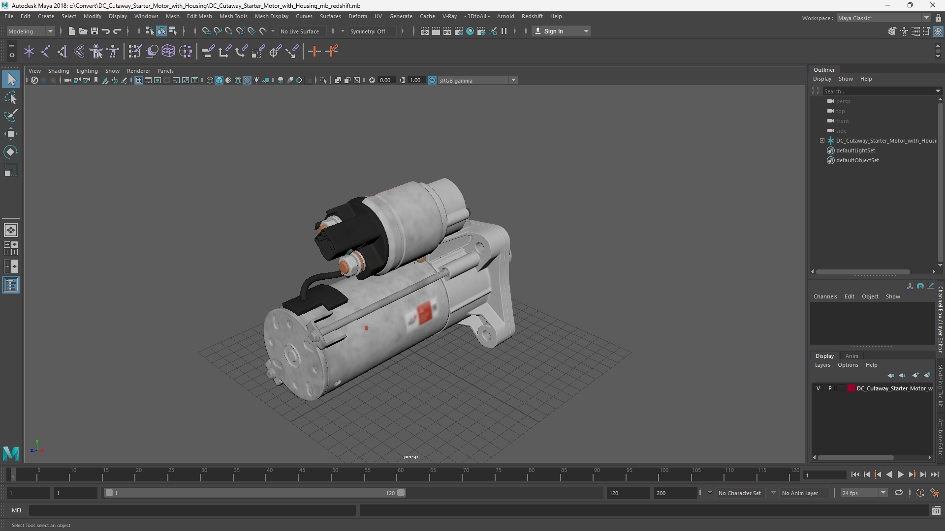
Task: Redo the last action arrow
Action: pyautogui.click(x=117, y=31)
